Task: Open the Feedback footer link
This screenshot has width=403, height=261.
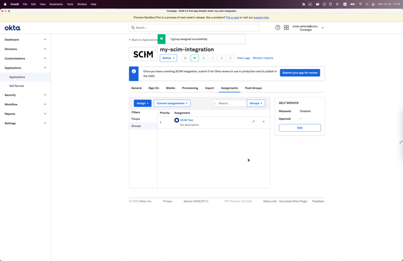Action: pyautogui.click(x=318, y=201)
